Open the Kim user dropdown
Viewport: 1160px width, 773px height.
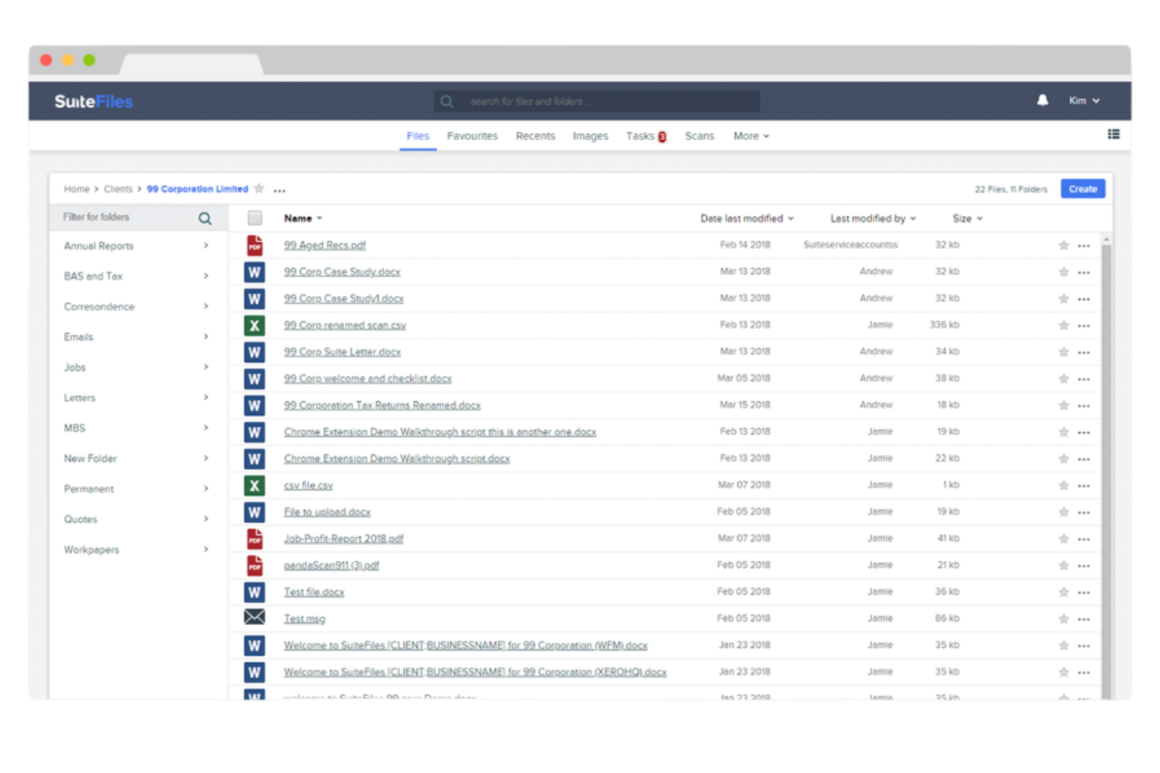pos(1084,100)
